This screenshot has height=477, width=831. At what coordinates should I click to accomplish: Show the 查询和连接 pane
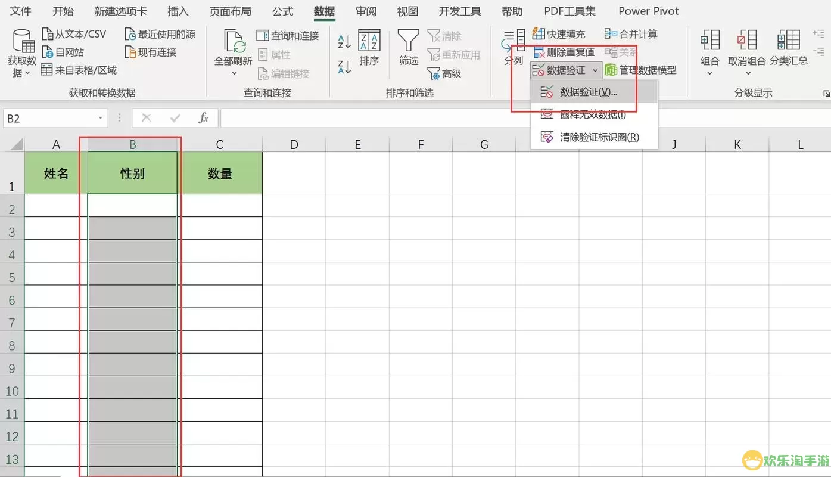(x=288, y=36)
